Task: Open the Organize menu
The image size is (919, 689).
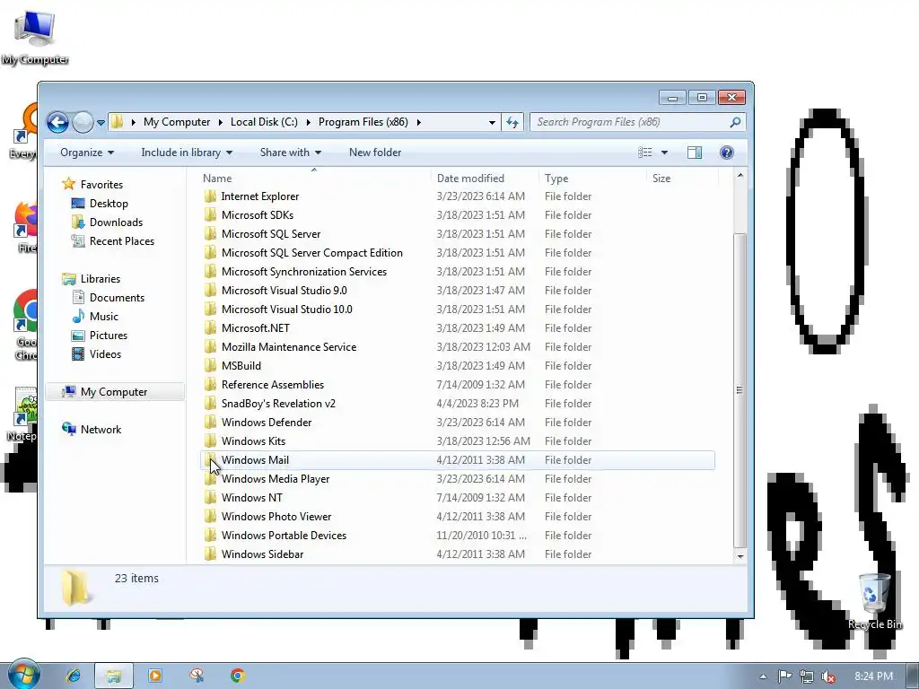Action: (x=87, y=153)
